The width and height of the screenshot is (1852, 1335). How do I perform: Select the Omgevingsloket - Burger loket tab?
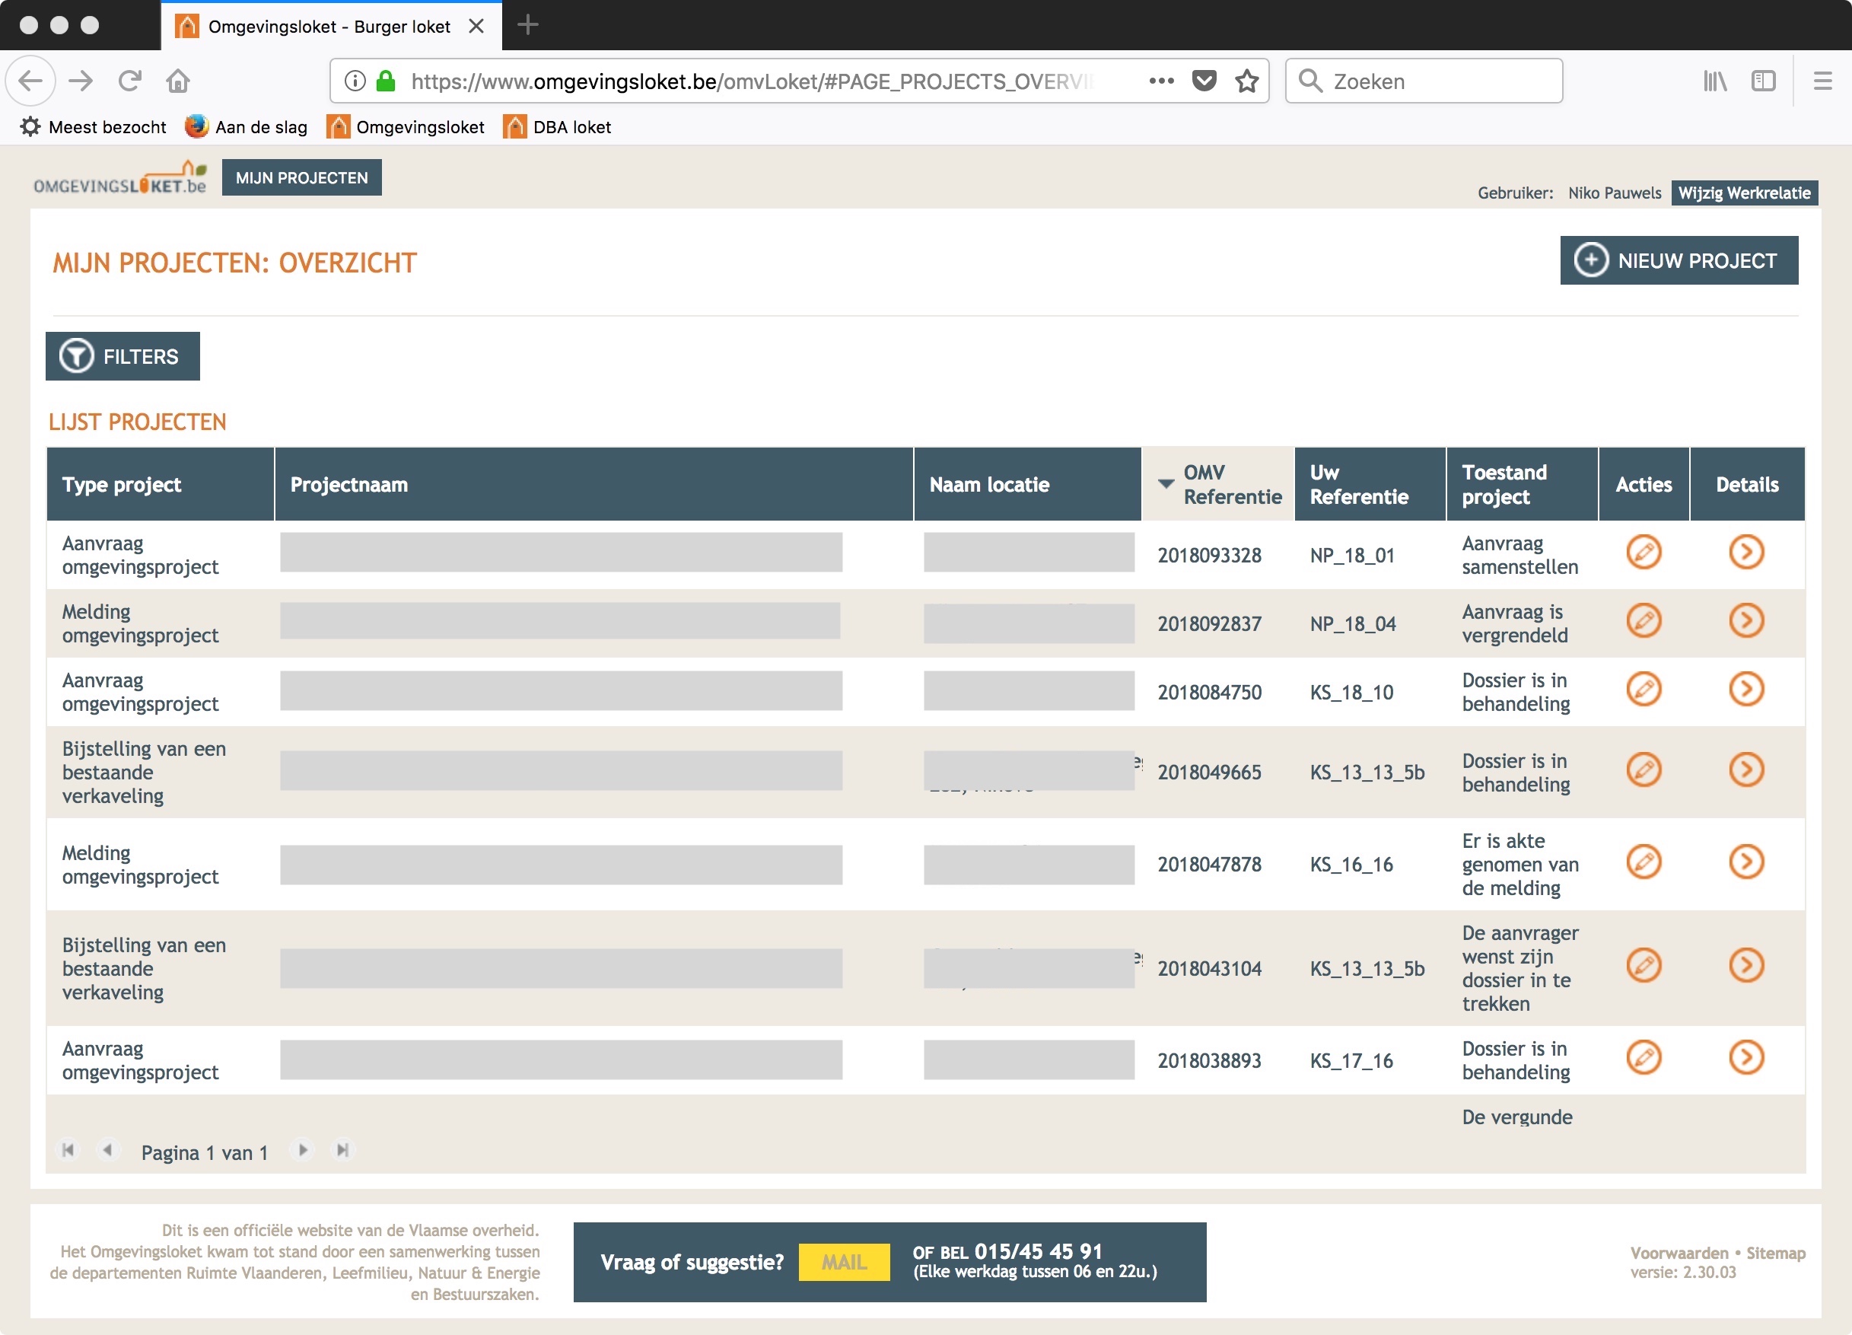coord(330,26)
